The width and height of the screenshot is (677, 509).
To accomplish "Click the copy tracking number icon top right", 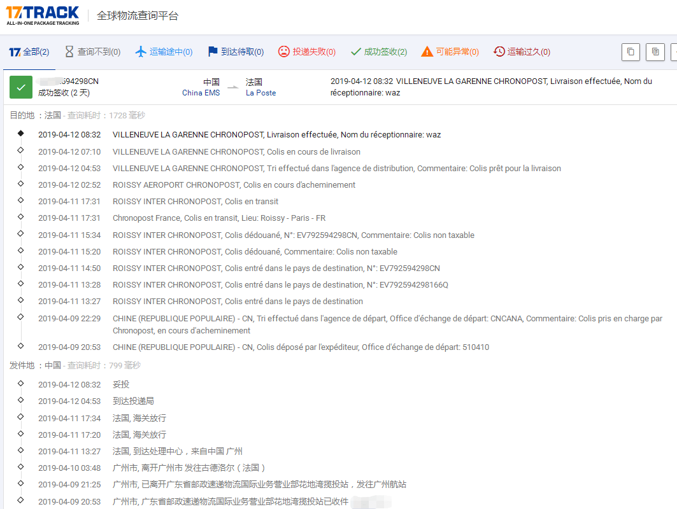I will click(x=631, y=52).
